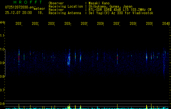This screenshot has width=171, height=109.
Task: Click the dense echo cluster near 2034
Action: click(69, 60)
